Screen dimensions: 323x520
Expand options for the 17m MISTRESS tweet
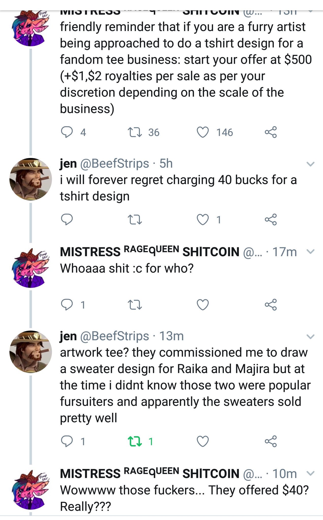click(x=311, y=252)
